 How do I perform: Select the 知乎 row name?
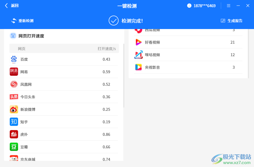24,122
